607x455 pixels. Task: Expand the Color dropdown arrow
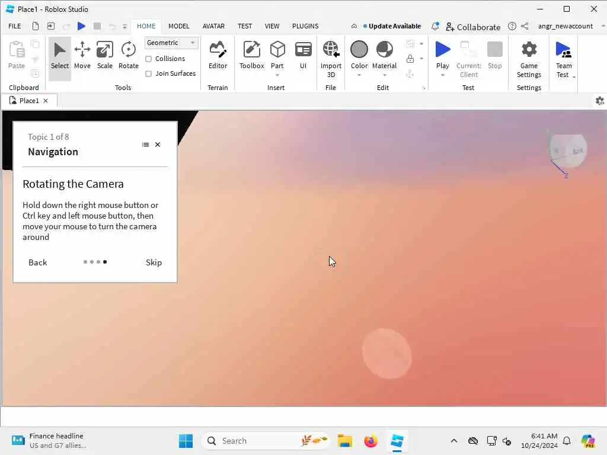pos(359,75)
